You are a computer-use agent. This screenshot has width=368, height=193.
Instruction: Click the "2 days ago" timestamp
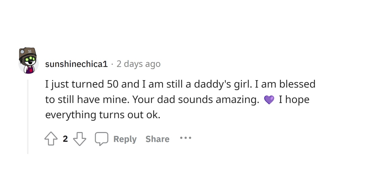pyautogui.click(x=138, y=64)
